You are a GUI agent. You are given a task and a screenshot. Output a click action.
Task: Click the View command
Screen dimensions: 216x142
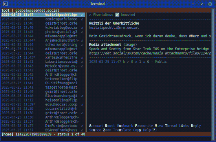pyautogui.click(x=159, y=126)
